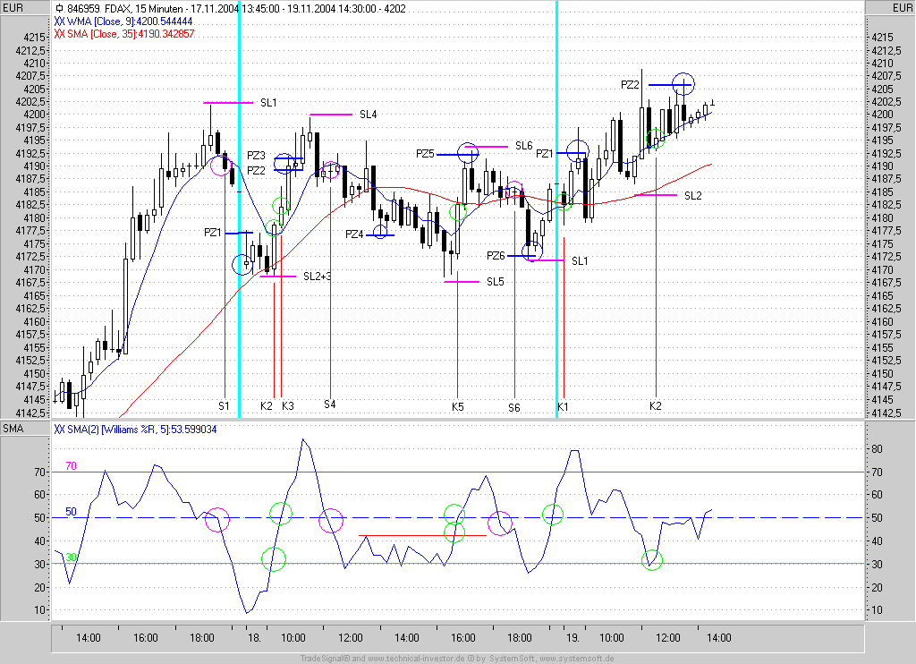The image size is (916, 664).
Task: Click the blue target line beside PZ5
Action: click(457, 154)
